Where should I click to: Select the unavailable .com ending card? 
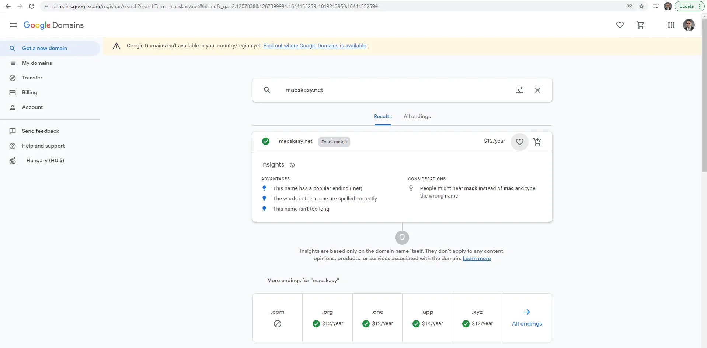(278, 318)
